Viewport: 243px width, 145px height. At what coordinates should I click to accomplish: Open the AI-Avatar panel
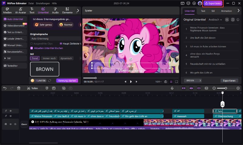pos(20,11)
